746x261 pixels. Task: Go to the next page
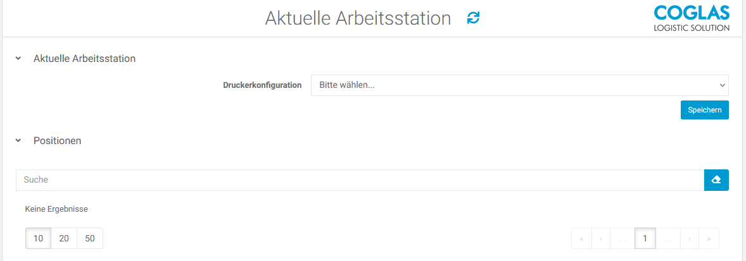tap(689, 238)
